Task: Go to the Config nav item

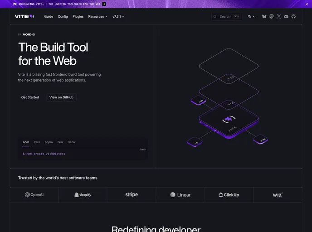Action: click(x=63, y=16)
